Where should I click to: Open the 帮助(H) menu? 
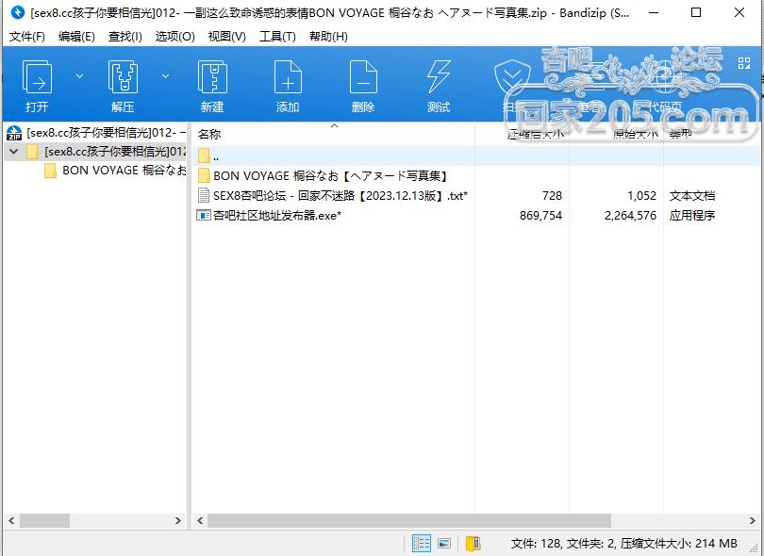tap(328, 36)
